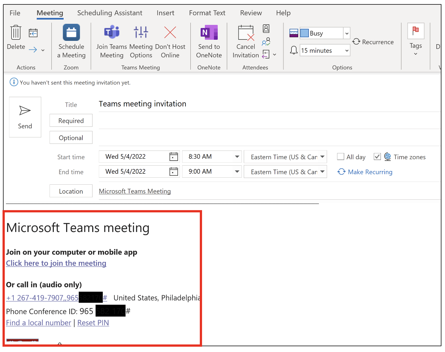Open the 9:00 AM end time dropdown
The height and width of the screenshot is (352, 445).
click(237, 172)
